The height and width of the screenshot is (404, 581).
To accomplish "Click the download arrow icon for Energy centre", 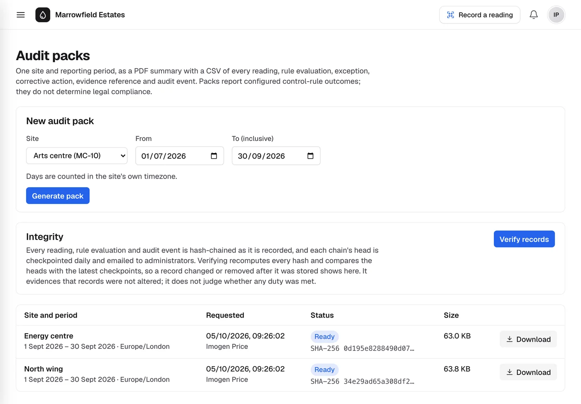I will [510, 339].
